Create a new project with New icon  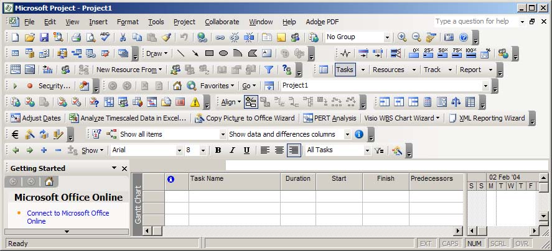point(15,37)
